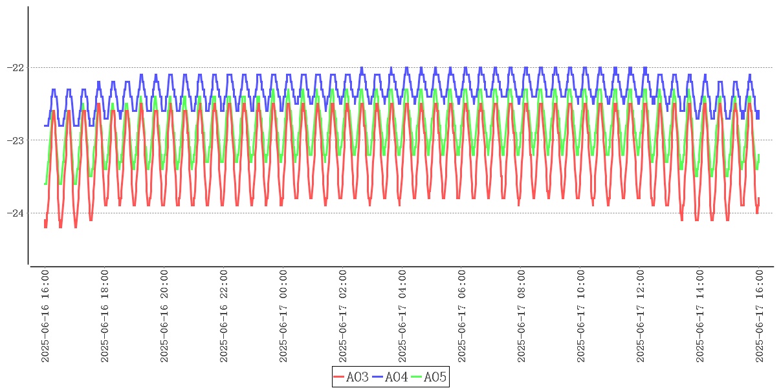Select the 2025-06-16 16:00 x-axis label
Screen dimensions: 781x388
click(45, 316)
